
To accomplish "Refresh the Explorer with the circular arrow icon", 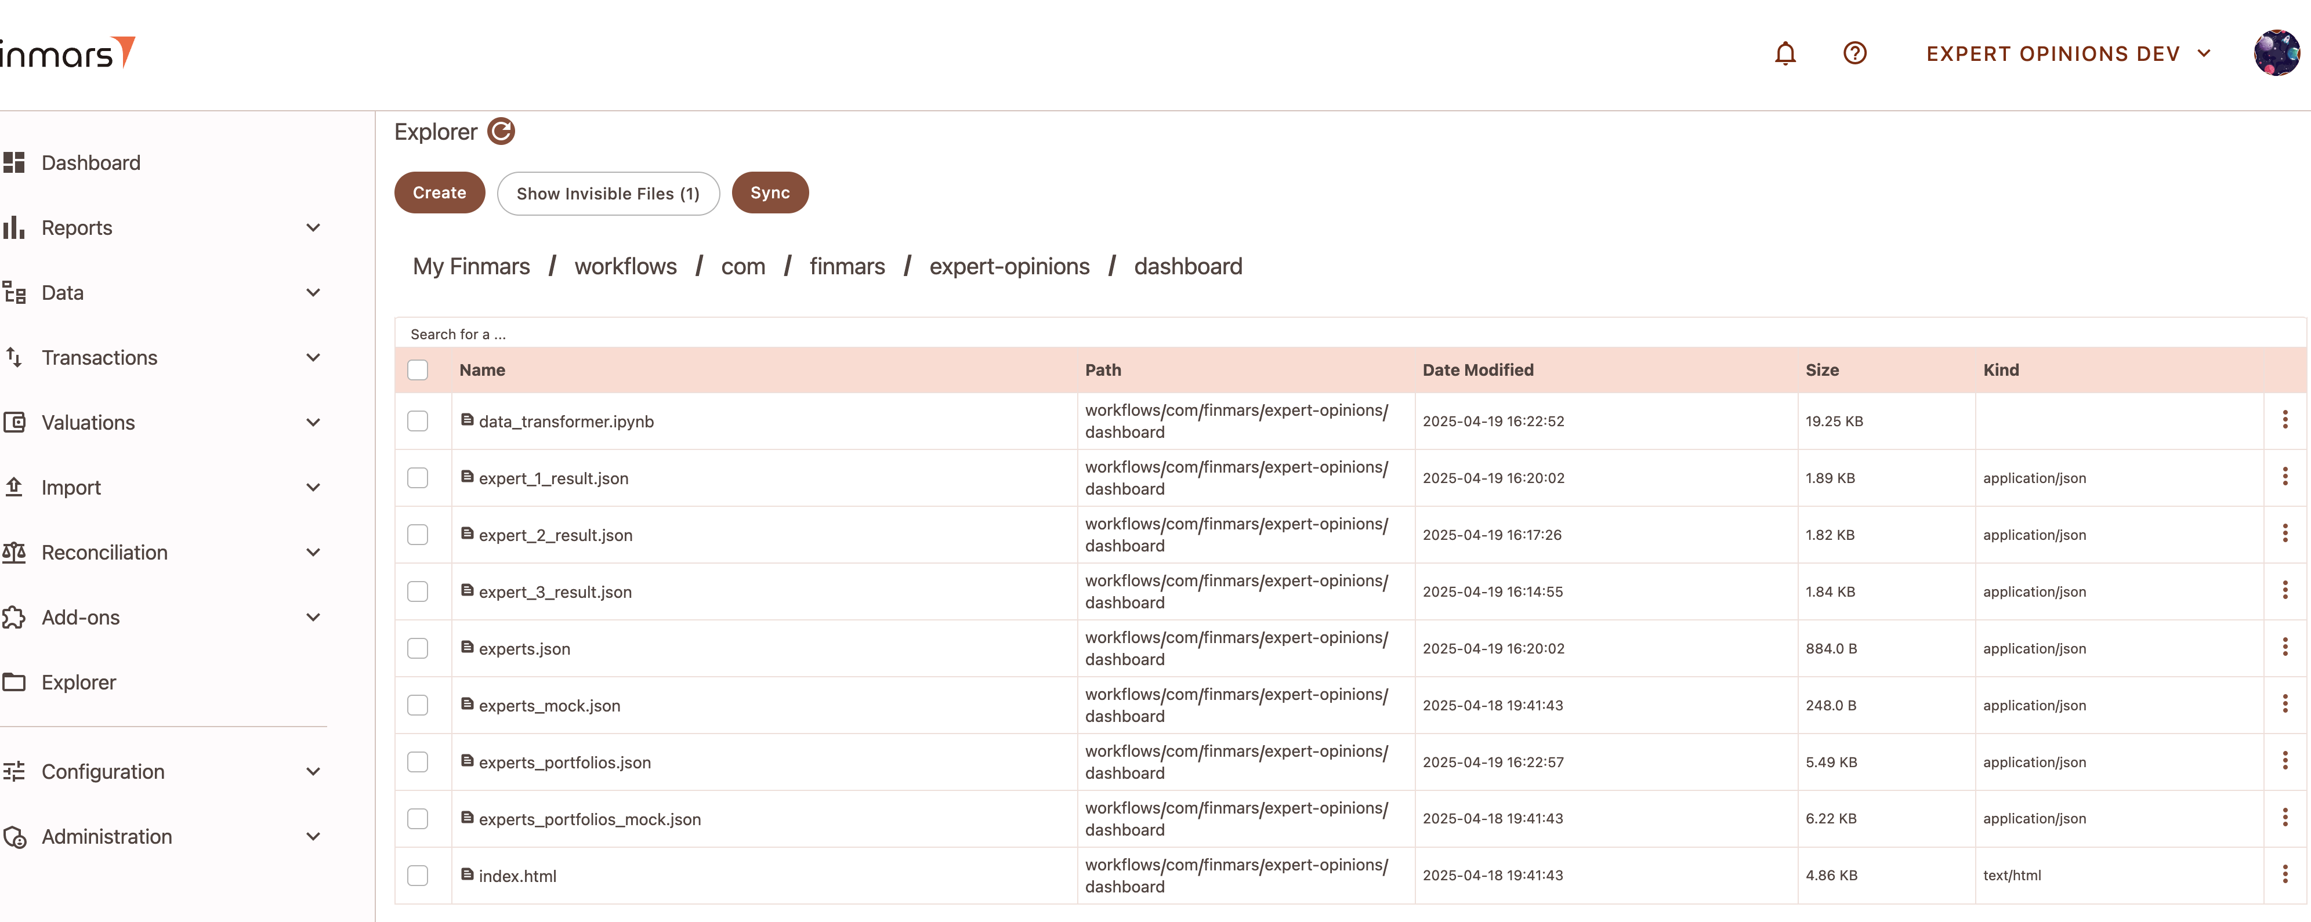I will point(501,132).
